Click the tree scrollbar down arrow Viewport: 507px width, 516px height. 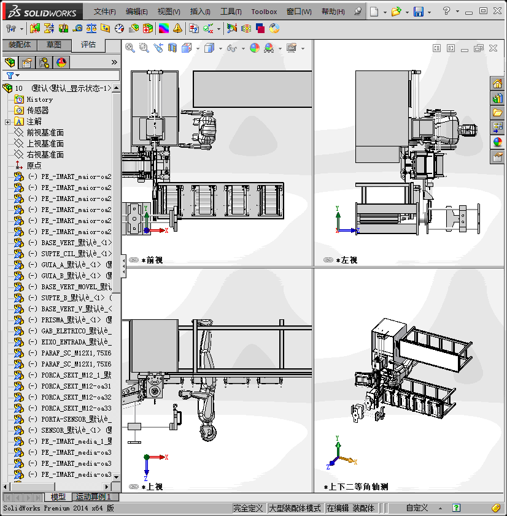(117, 477)
